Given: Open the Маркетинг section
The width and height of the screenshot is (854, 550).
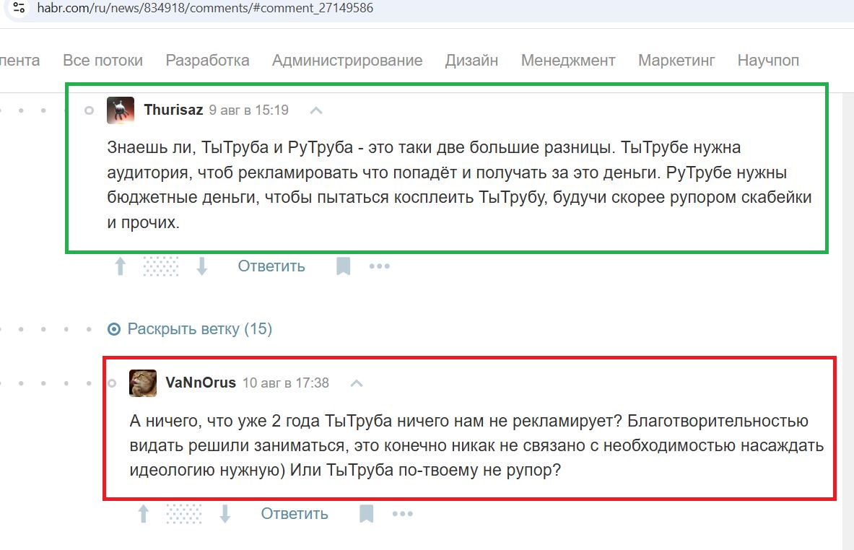Looking at the screenshot, I should click(x=676, y=60).
